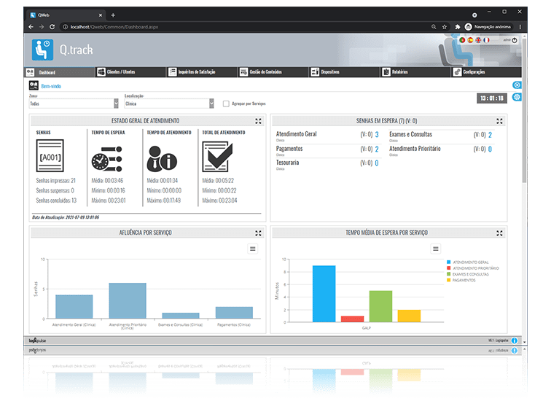The image size is (551, 401).
Task: Expand the Estado Geral de Atendimento panel fullscreen
Action: 258,121
